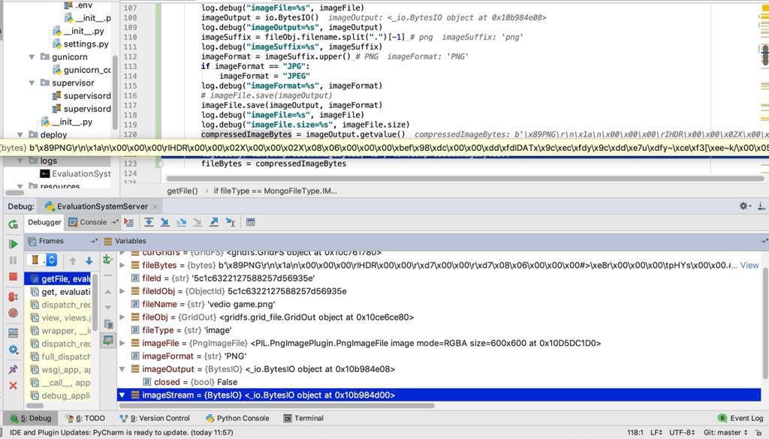Viewport: 769px width, 439px height.
Task: Select the fileName variable row
Action: tap(439, 304)
